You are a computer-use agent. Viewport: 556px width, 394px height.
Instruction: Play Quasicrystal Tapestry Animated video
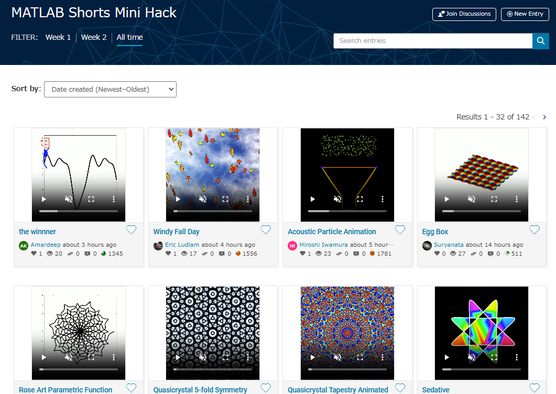[x=312, y=357]
